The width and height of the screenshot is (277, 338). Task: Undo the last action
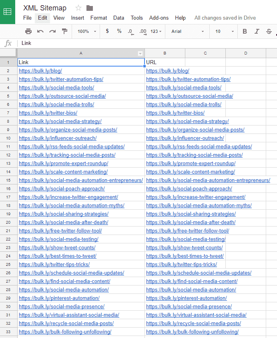pos(40,31)
